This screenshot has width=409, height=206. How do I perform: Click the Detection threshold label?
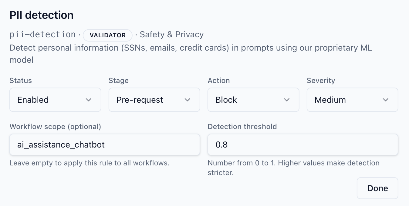(242, 127)
